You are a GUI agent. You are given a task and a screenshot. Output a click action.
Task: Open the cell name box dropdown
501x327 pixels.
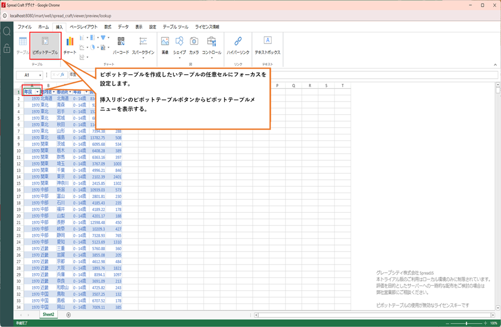[x=40, y=75]
